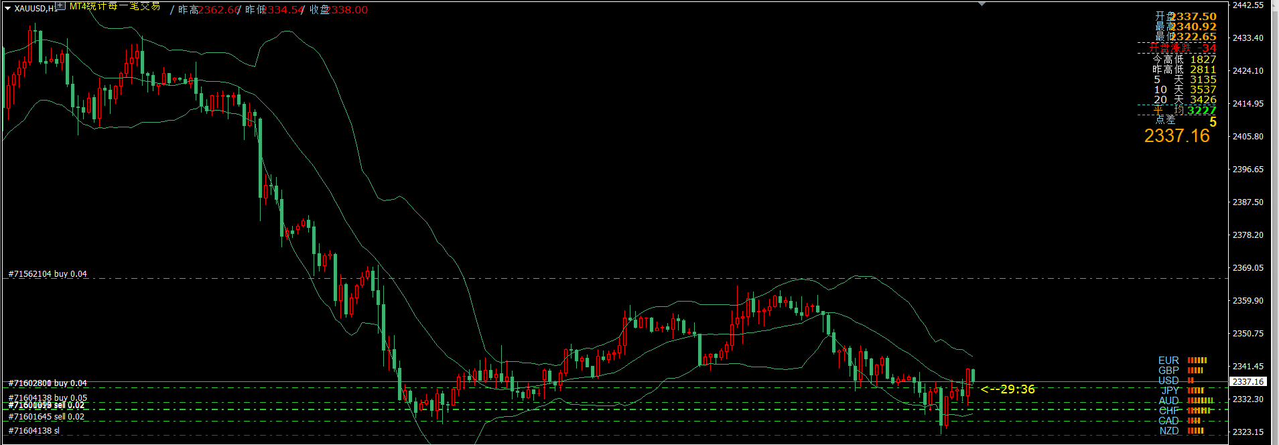This screenshot has width=1279, height=445.
Task: Click the NZD currency strength label
Action: tap(1169, 431)
